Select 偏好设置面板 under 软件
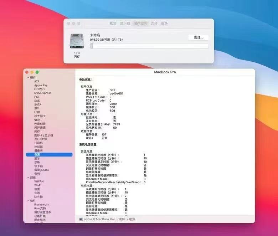Screen dimensions: 278x236 [x=43, y=212]
